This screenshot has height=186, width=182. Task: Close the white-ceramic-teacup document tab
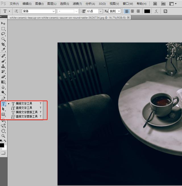coord(128,18)
